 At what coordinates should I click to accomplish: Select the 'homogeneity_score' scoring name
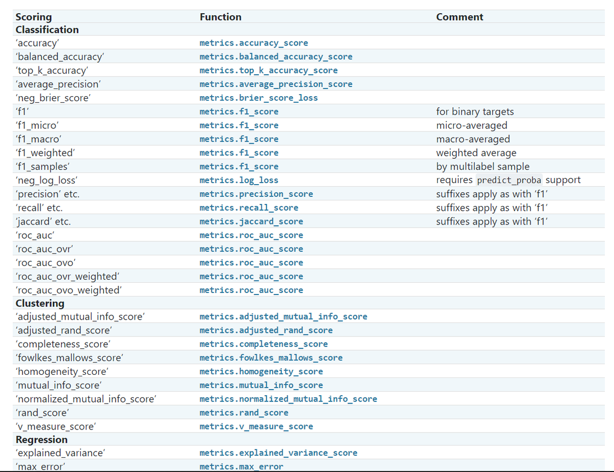click(62, 372)
